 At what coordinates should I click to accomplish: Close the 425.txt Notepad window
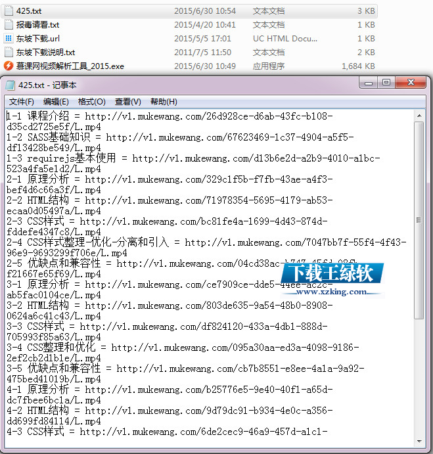pos(411,83)
